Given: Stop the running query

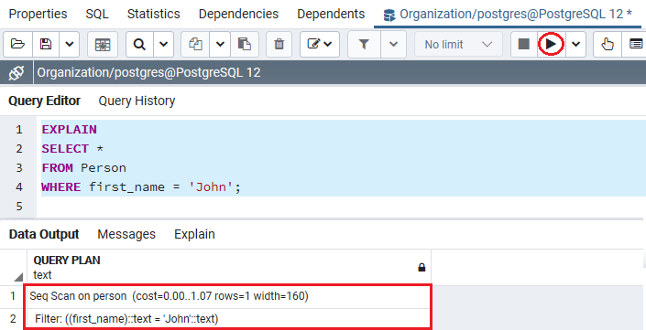Looking at the screenshot, I should pos(523,44).
